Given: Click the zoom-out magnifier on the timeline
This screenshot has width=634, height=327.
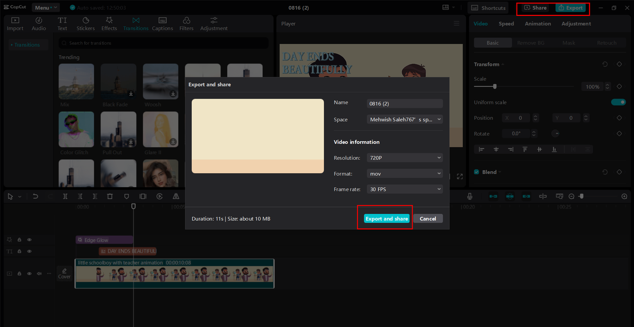Looking at the screenshot, I should pyautogui.click(x=571, y=196).
